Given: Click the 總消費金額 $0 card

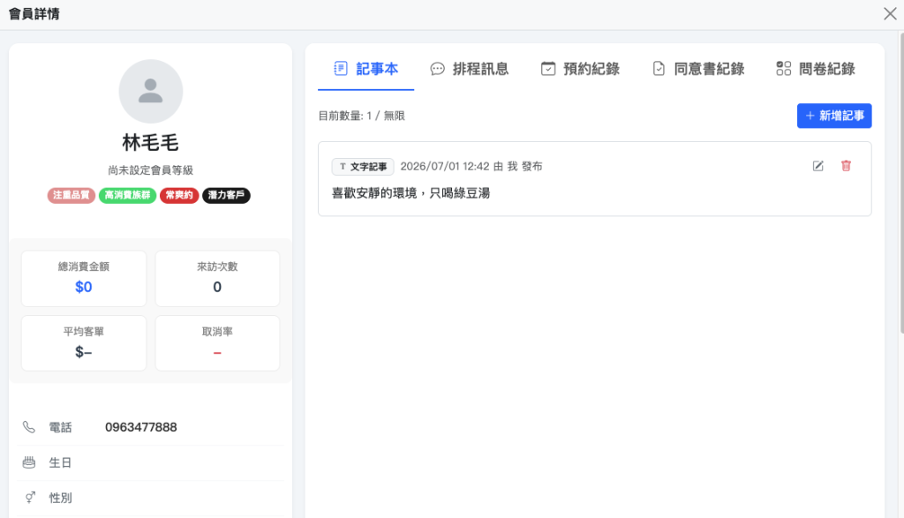Looking at the screenshot, I should tap(84, 278).
